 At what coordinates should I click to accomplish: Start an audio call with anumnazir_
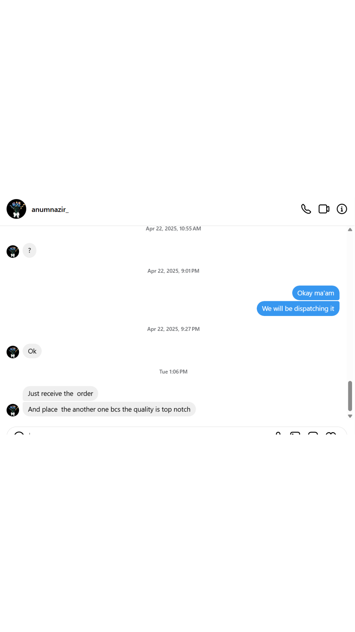tap(306, 209)
